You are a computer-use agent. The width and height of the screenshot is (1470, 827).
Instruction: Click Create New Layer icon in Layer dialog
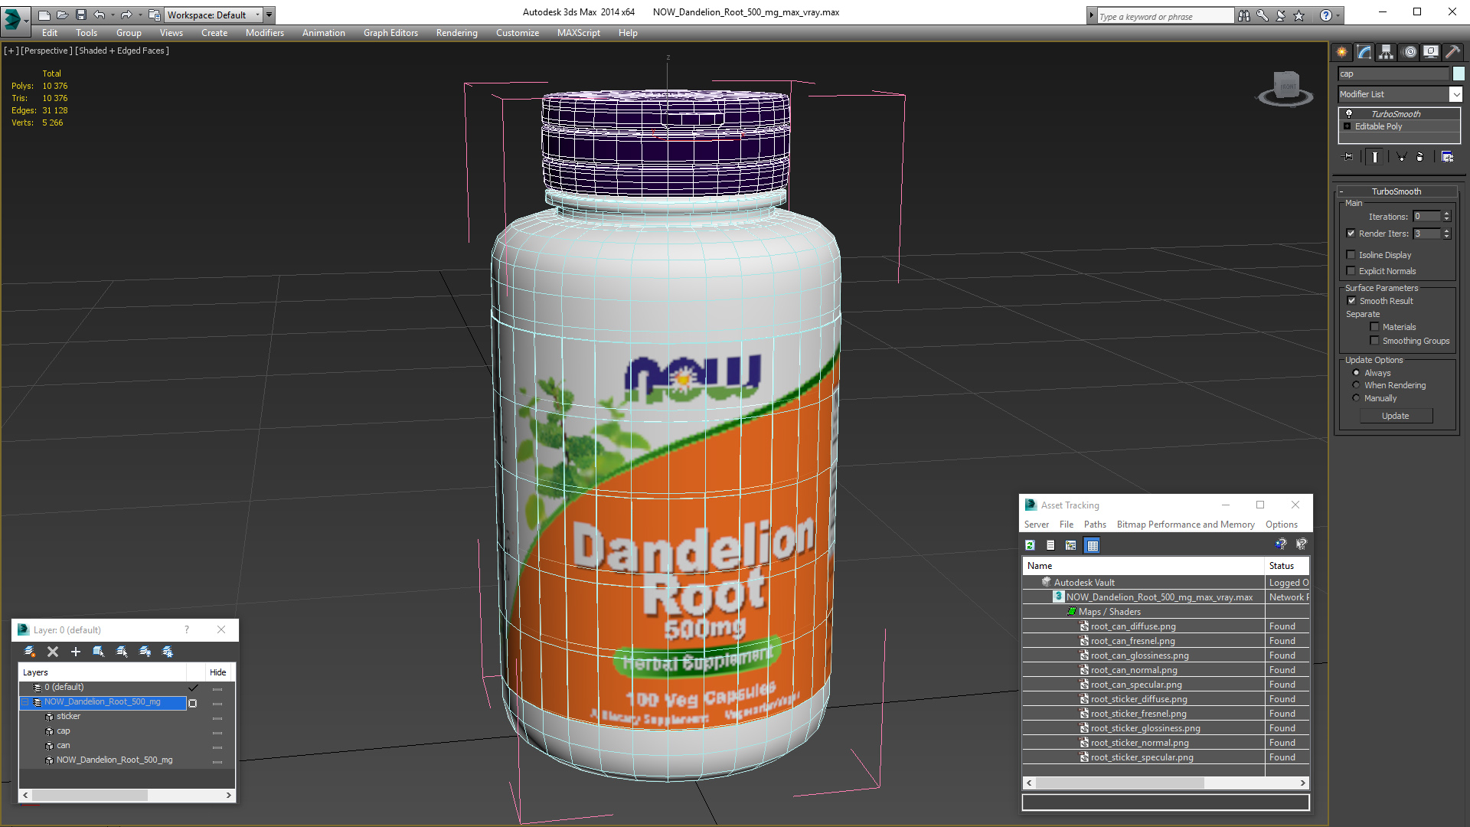click(30, 652)
